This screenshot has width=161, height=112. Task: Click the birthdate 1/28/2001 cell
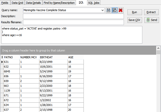[x=53, y=105]
